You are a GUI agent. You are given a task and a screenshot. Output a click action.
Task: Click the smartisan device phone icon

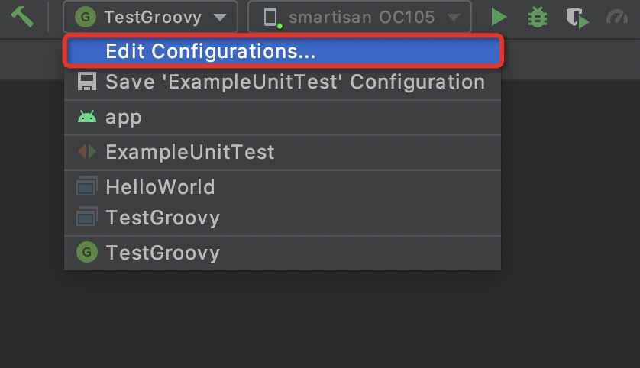pyautogui.click(x=271, y=18)
